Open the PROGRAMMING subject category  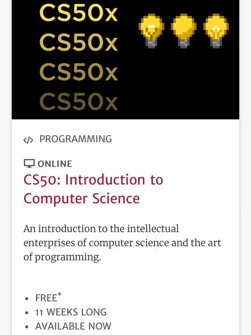coord(76,139)
